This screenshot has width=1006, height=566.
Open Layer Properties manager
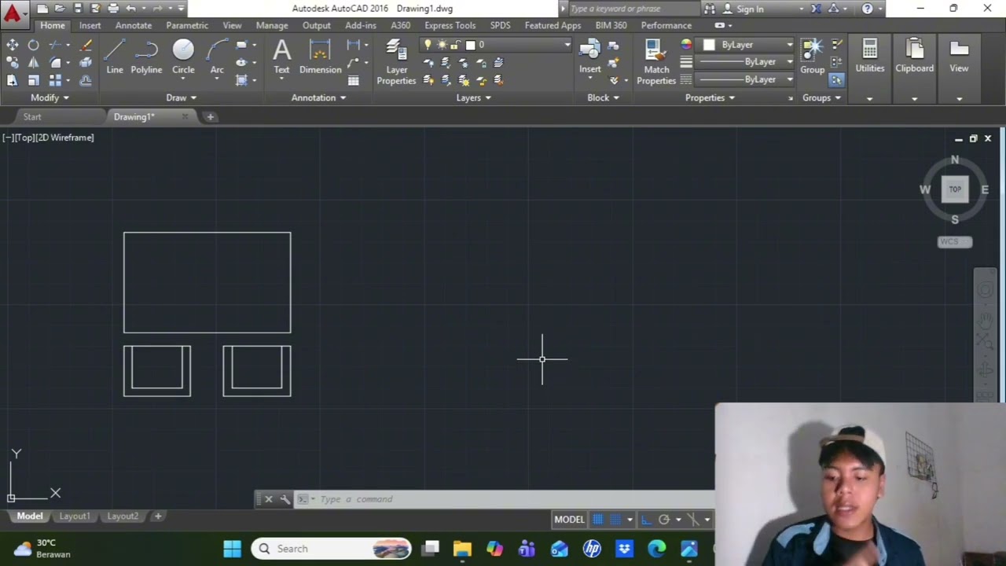[396, 62]
